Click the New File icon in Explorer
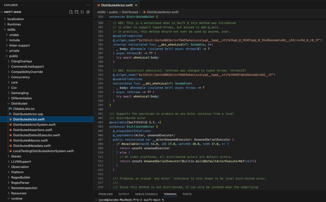The height and width of the screenshot is (202, 326). coord(71,12)
